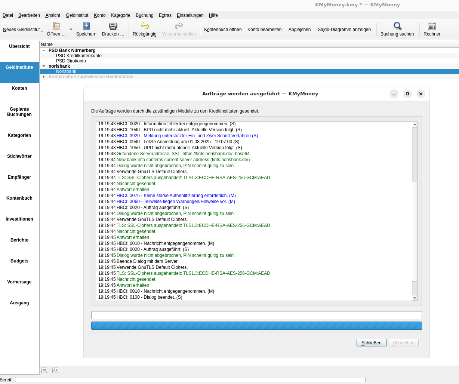Open the Rechner calculator icon

click(x=432, y=26)
